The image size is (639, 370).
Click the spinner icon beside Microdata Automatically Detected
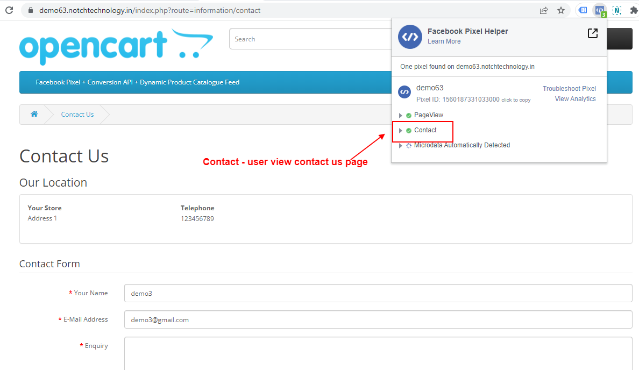click(408, 145)
